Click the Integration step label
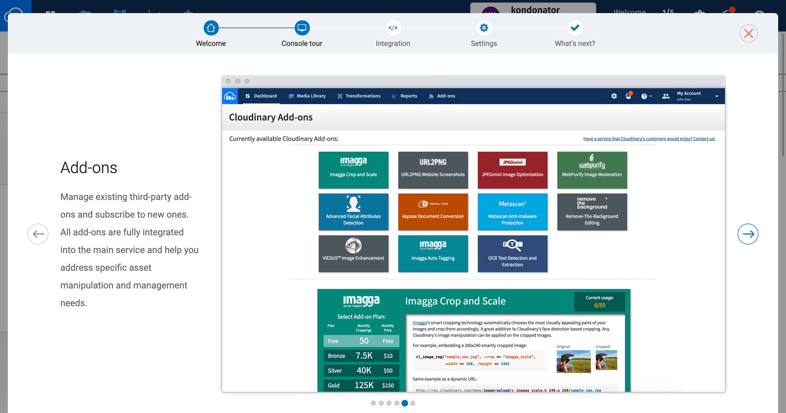Viewport: 786px width, 413px height. tap(393, 44)
